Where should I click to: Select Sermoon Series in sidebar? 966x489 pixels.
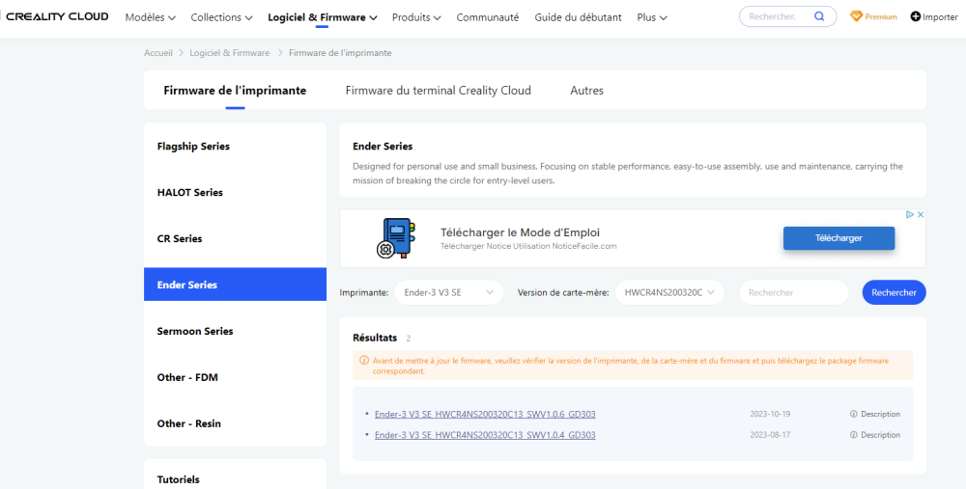[236, 331]
